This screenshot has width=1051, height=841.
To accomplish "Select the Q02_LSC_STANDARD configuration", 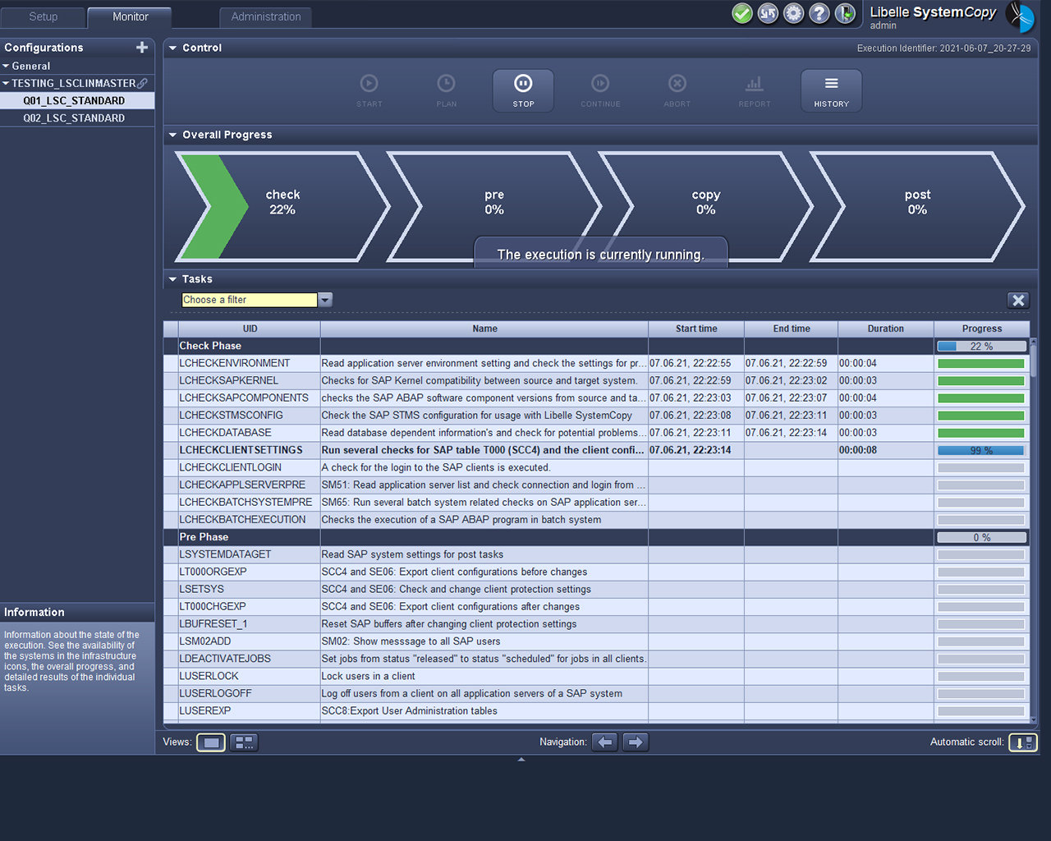I will pyautogui.click(x=74, y=118).
